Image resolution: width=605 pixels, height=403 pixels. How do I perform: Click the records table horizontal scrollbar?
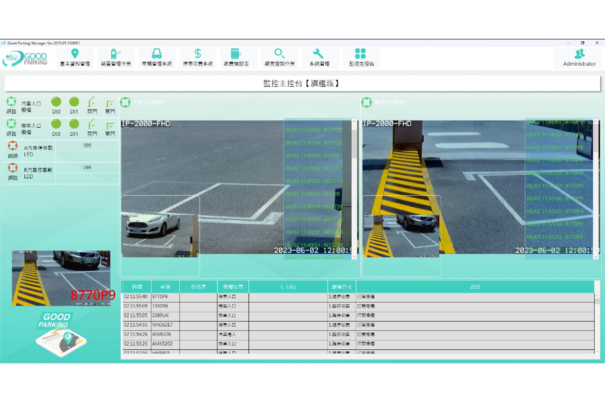358,357
